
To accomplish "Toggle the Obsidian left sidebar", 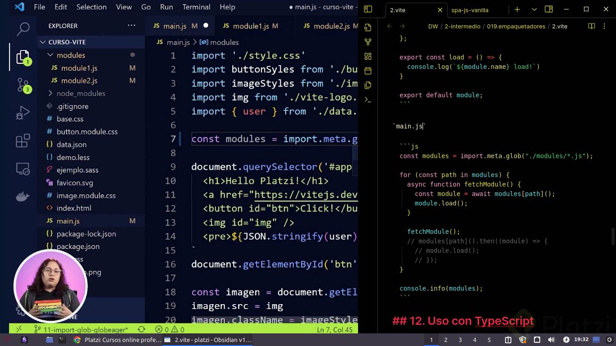I will click(x=368, y=9).
